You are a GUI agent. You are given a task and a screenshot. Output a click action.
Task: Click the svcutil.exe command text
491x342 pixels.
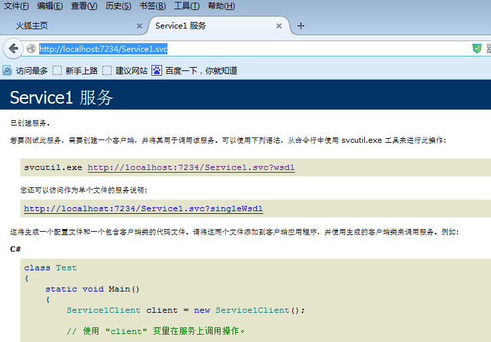(53, 167)
